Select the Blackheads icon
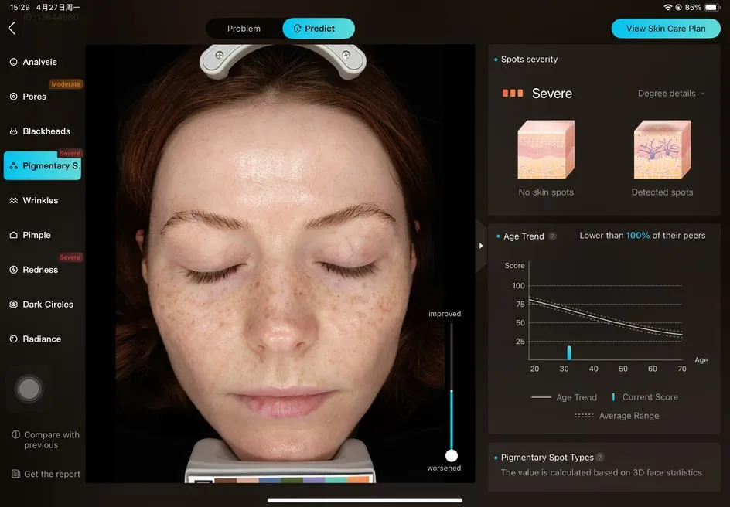Viewport: 730px width, 507px height. (x=13, y=131)
